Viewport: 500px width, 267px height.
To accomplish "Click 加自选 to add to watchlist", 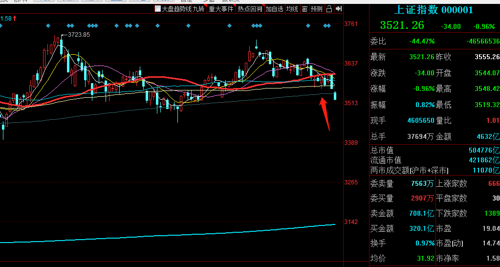I will pyautogui.click(x=275, y=9).
